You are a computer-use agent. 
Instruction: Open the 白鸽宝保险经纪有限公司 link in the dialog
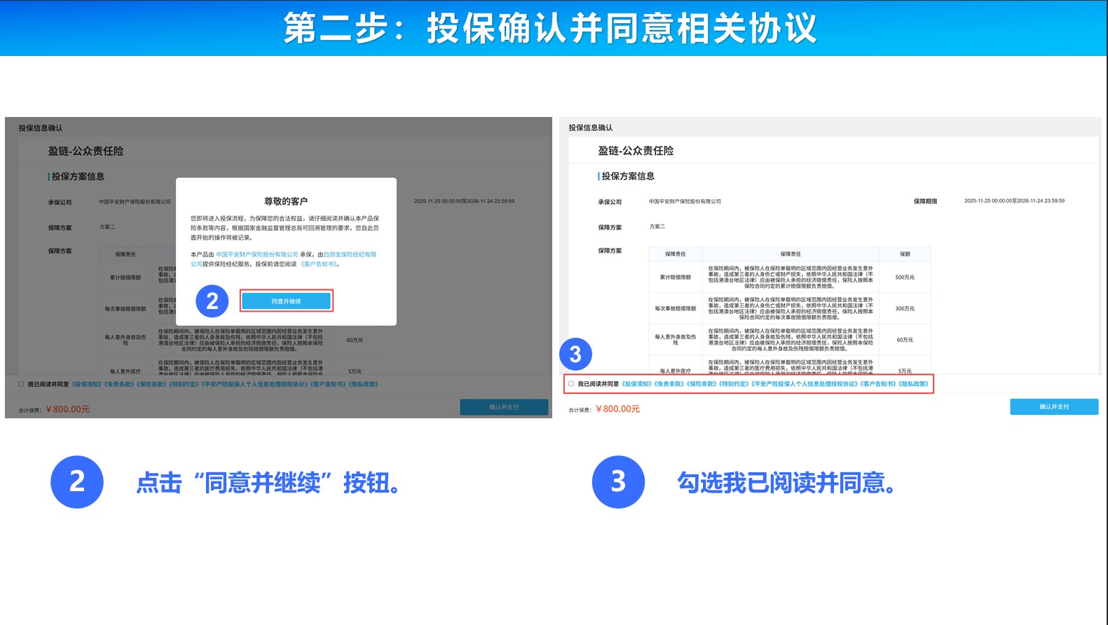click(x=350, y=254)
